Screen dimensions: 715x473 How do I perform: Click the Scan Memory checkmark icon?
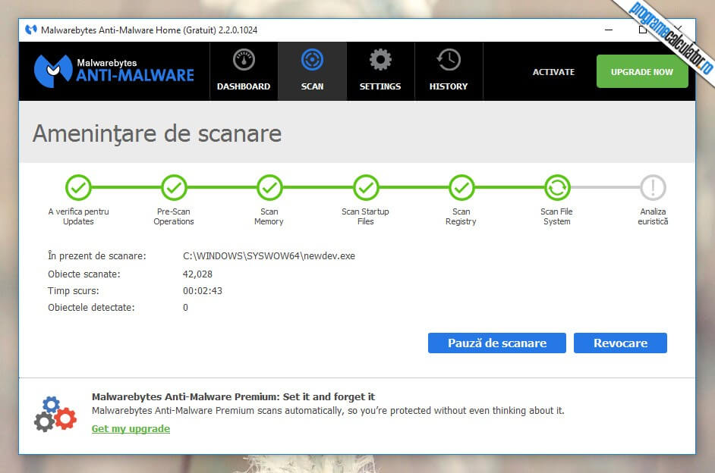(x=269, y=186)
